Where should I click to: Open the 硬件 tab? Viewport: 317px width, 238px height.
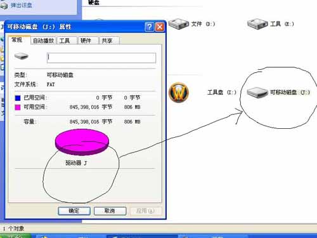[x=88, y=41]
